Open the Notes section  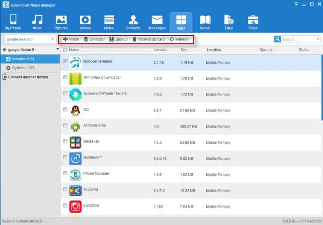[x=109, y=22]
